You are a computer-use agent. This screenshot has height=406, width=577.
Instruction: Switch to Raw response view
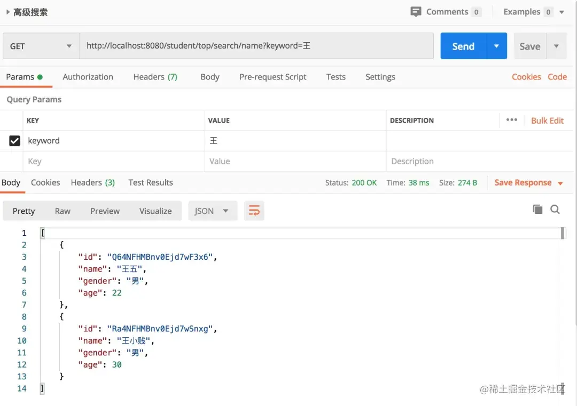coord(63,210)
